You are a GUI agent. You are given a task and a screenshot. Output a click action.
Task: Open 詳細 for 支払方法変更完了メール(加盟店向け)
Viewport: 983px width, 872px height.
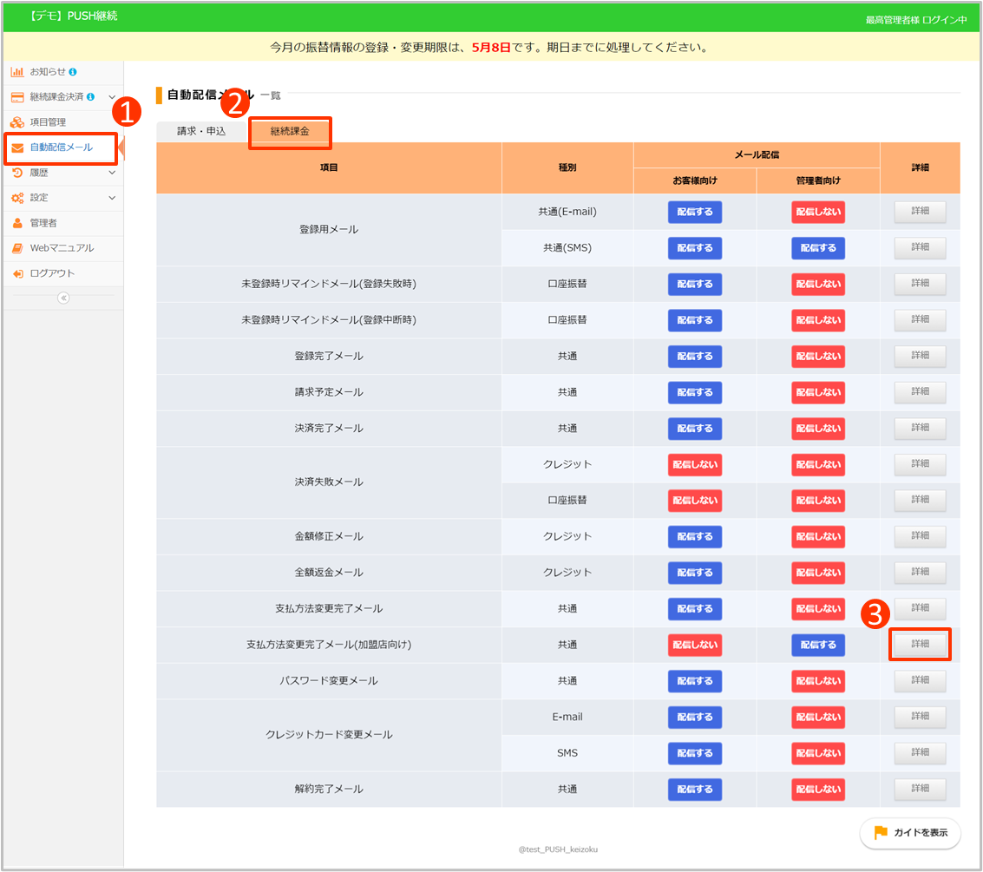[x=920, y=644]
